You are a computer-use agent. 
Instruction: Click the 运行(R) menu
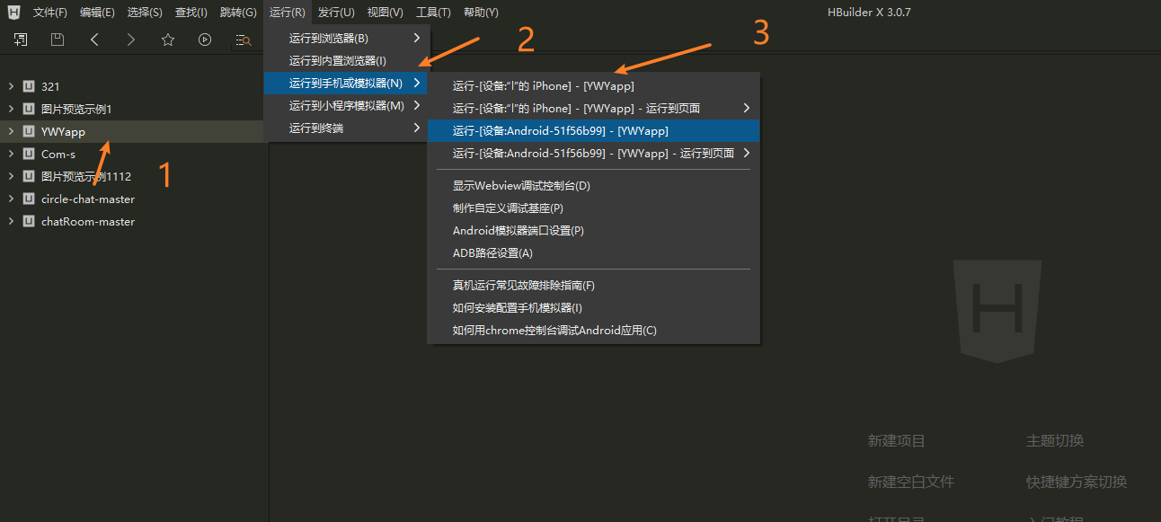288,13
